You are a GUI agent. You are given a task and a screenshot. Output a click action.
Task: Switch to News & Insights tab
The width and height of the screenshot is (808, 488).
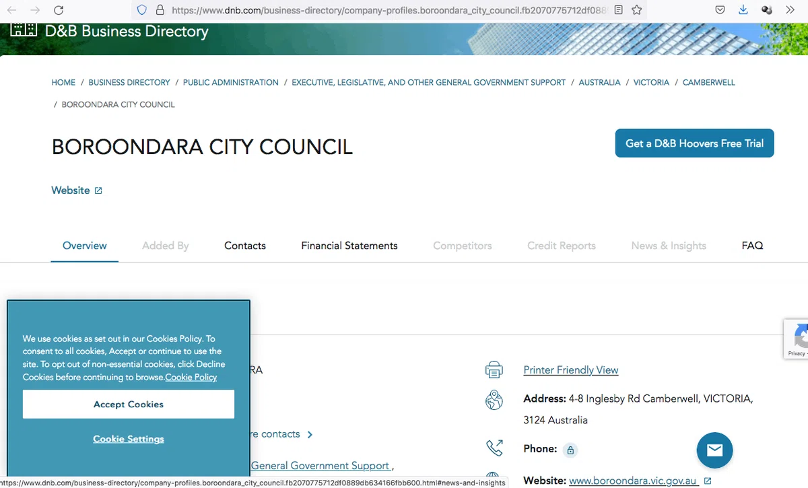tap(669, 246)
